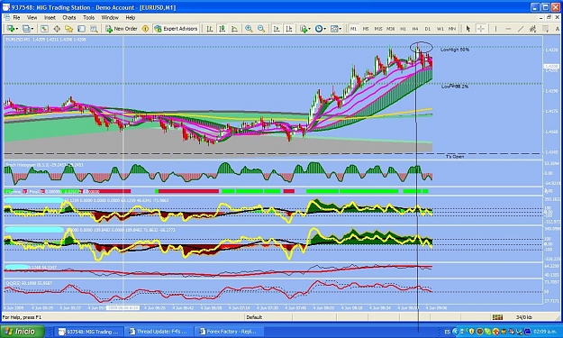
Task: Toggle the Navigator star-folder icon
Action: 68,29
